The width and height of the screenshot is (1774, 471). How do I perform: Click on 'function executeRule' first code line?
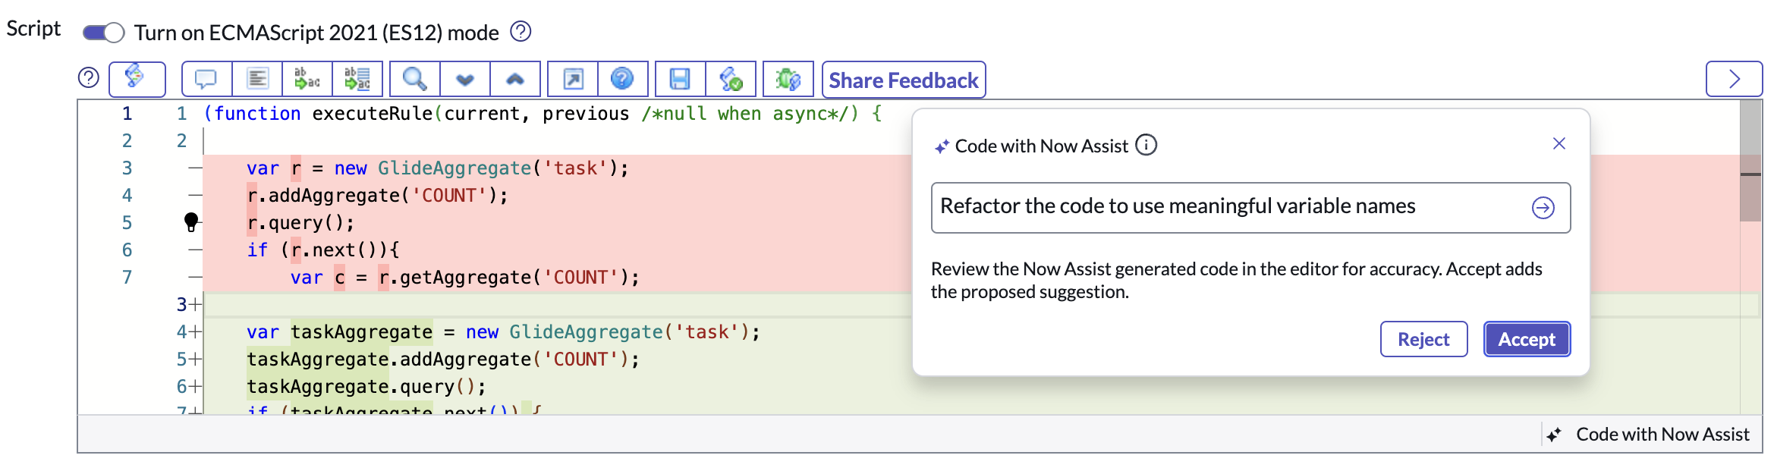[x=543, y=114]
